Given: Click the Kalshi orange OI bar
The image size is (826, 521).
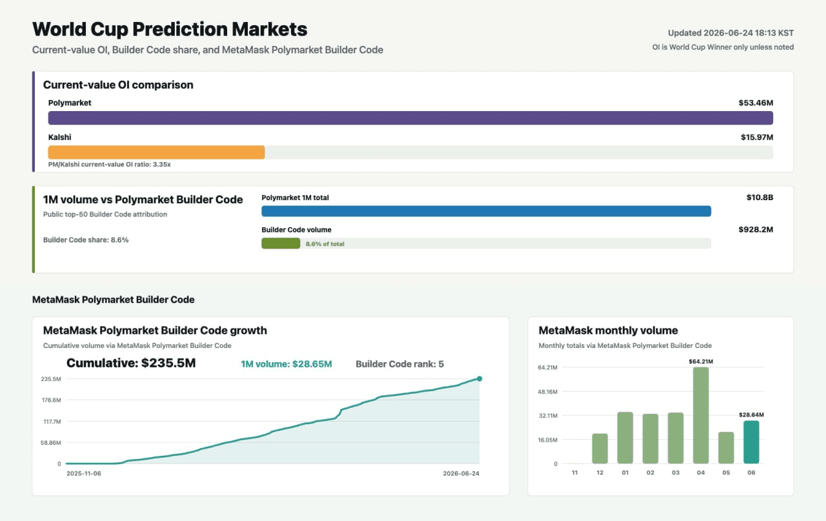Looking at the screenshot, I should tap(157, 152).
